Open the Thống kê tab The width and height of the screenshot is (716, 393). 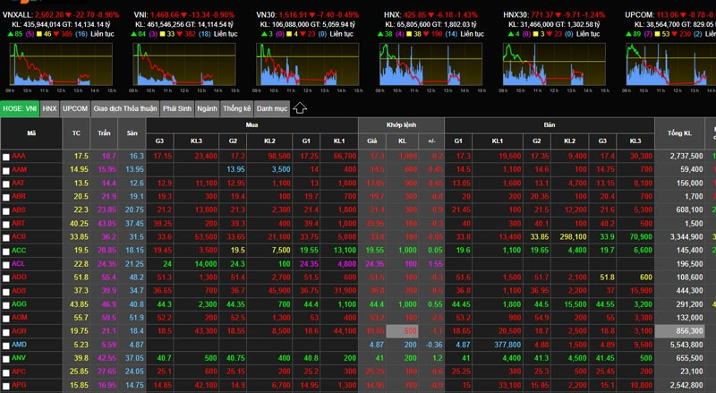[236, 108]
